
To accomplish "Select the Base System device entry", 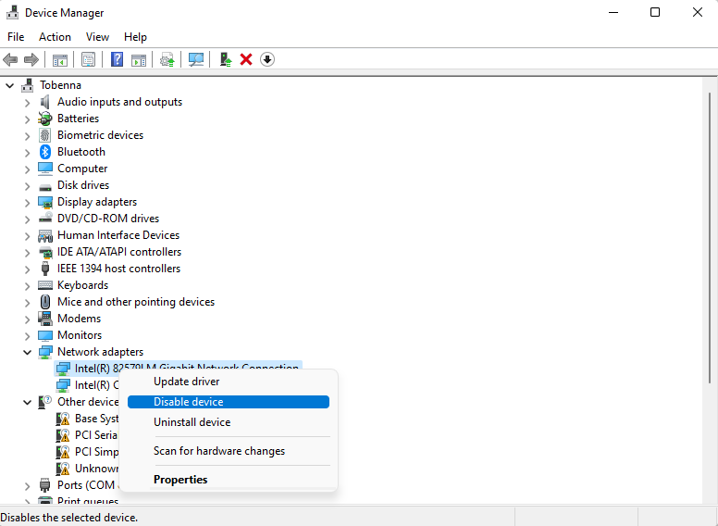I will (x=87, y=419).
